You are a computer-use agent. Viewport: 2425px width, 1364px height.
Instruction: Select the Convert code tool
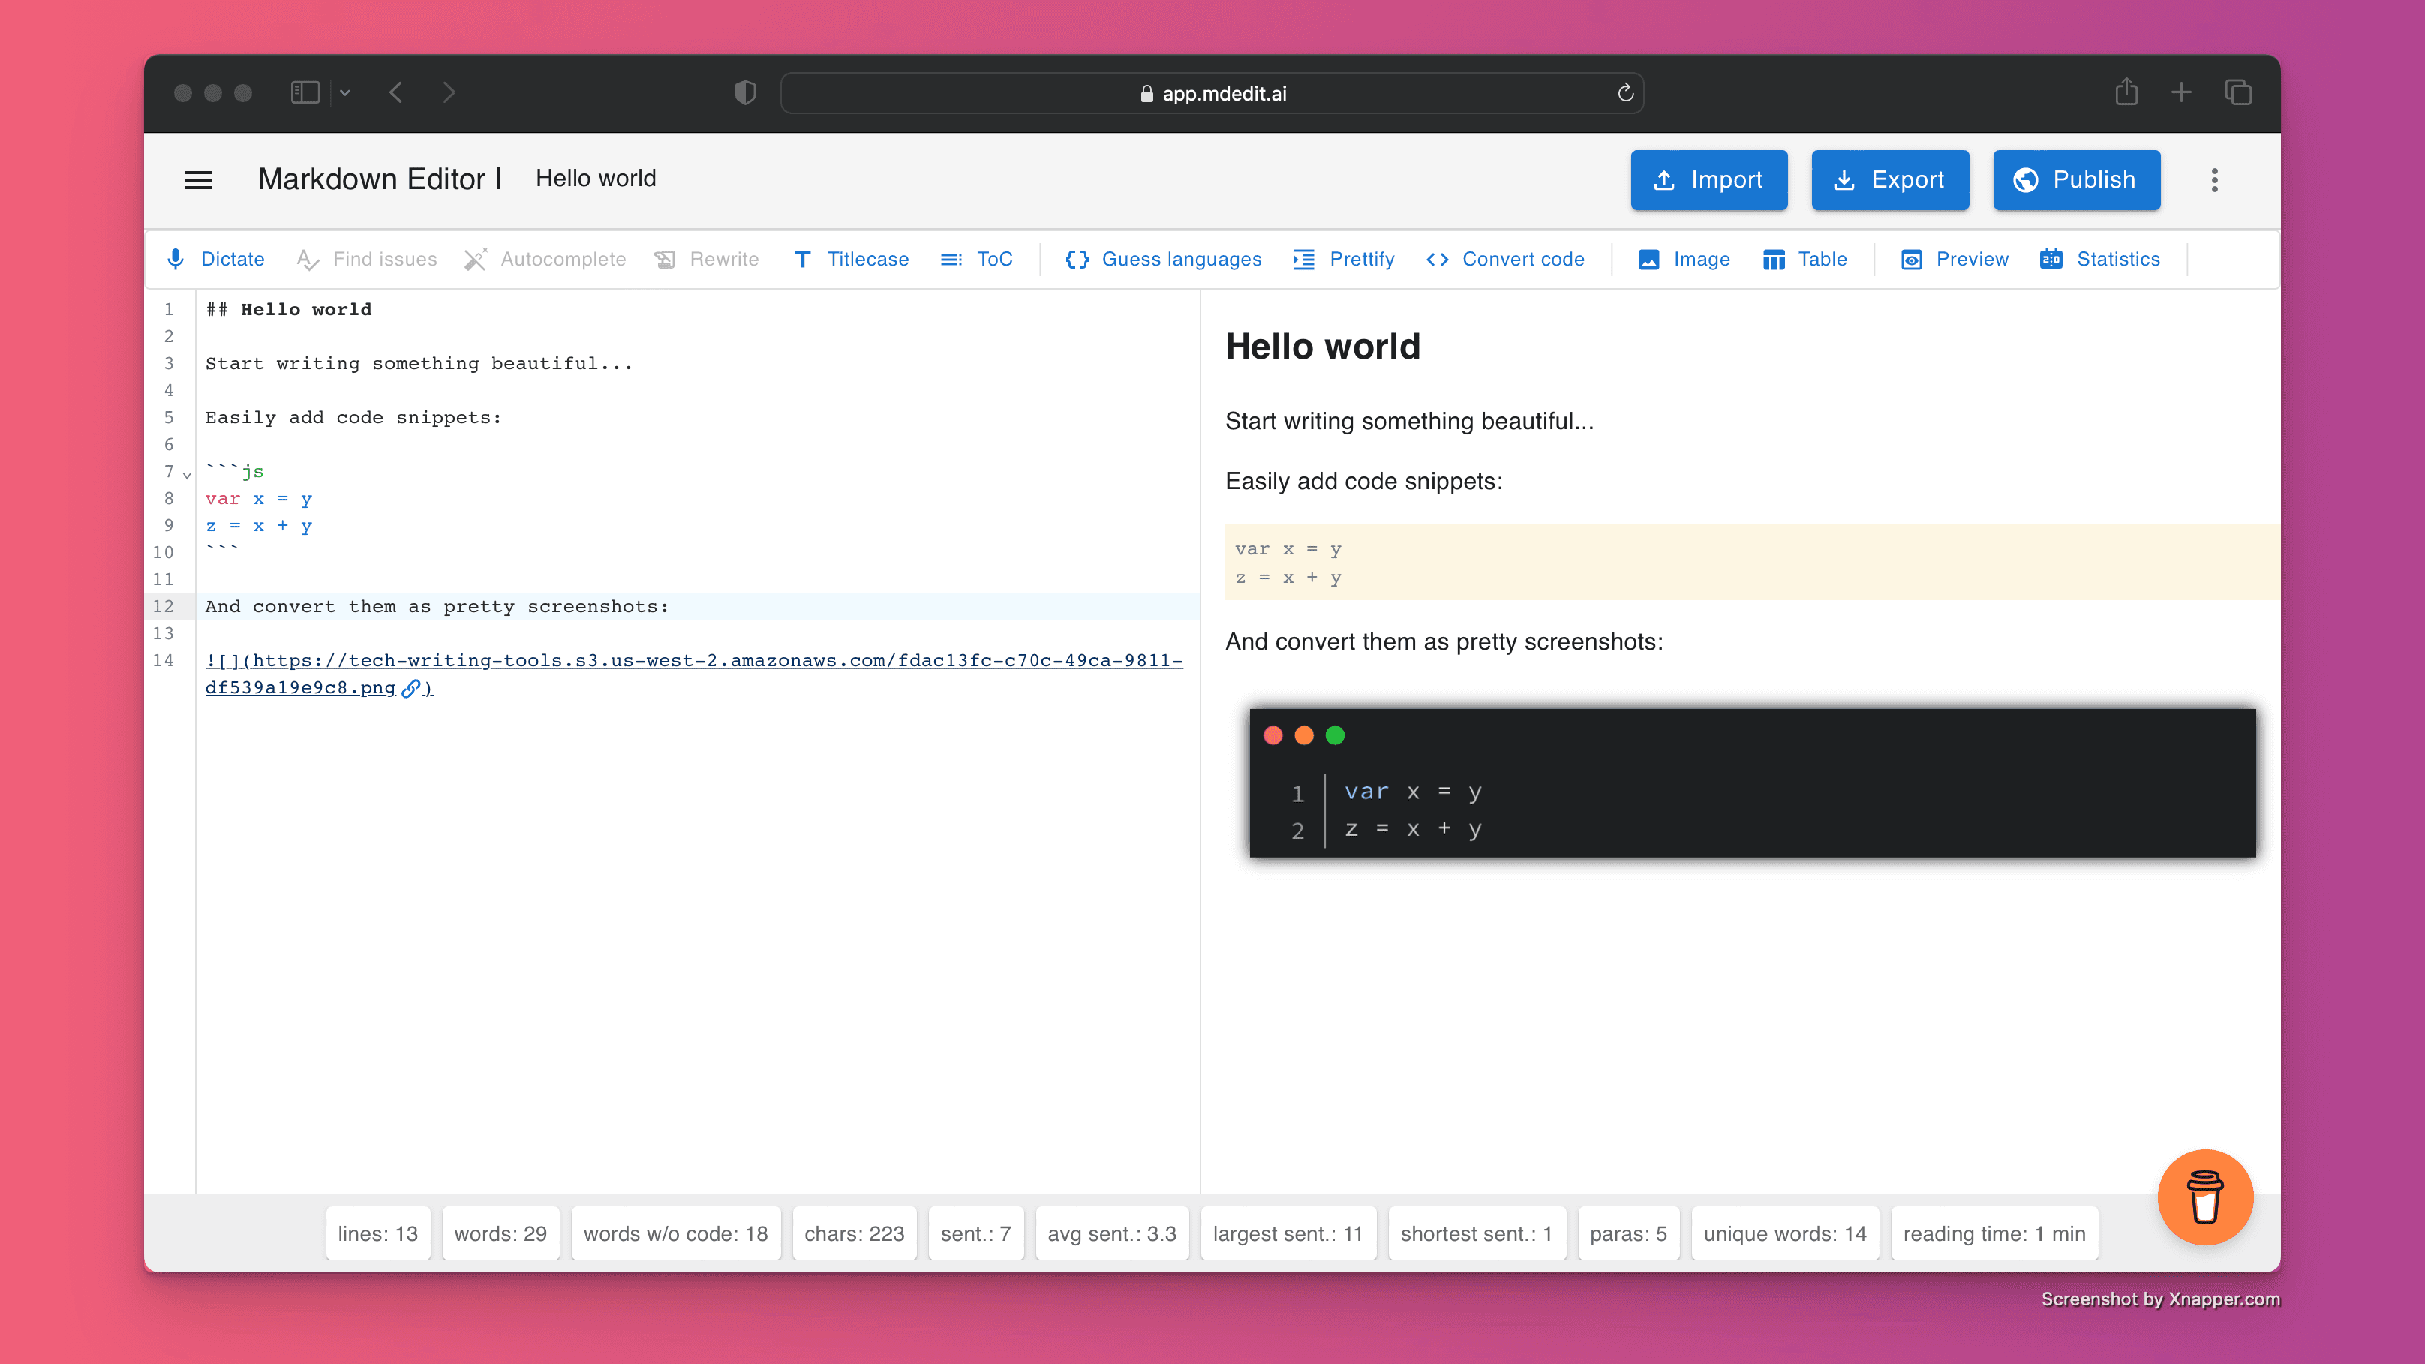(x=1506, y=258)
